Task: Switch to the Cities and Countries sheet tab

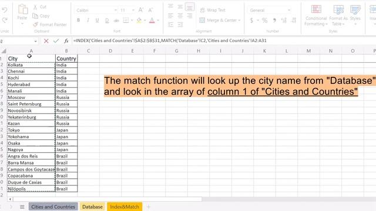Action: [x=53, y=207]
